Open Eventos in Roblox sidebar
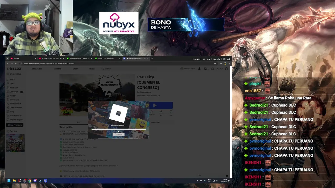This screenshot has height=188, width=335. coord(12,131)
